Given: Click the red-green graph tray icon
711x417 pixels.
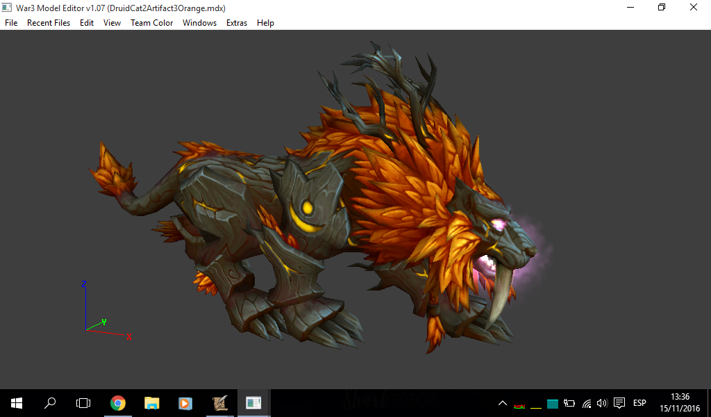Looking at the screenshot, I should 519,405.
